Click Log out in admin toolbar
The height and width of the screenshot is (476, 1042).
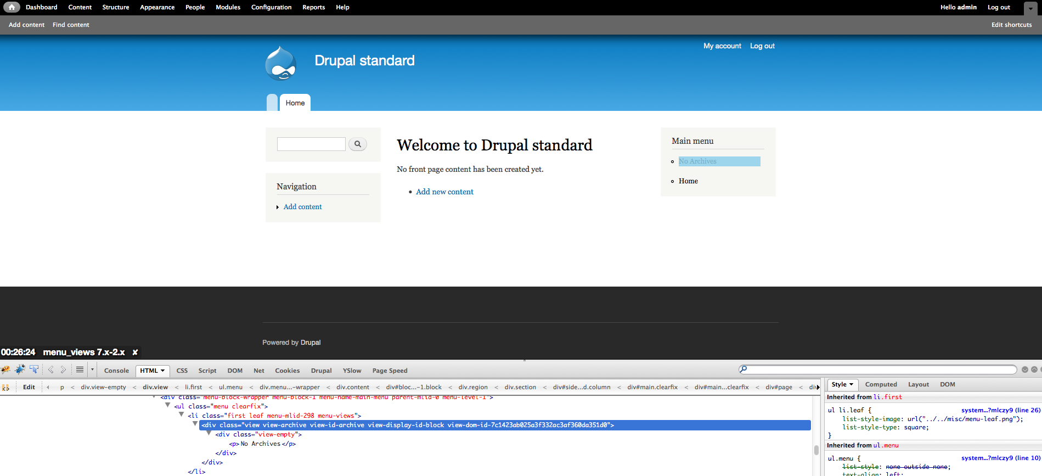[x=999, y=7]
